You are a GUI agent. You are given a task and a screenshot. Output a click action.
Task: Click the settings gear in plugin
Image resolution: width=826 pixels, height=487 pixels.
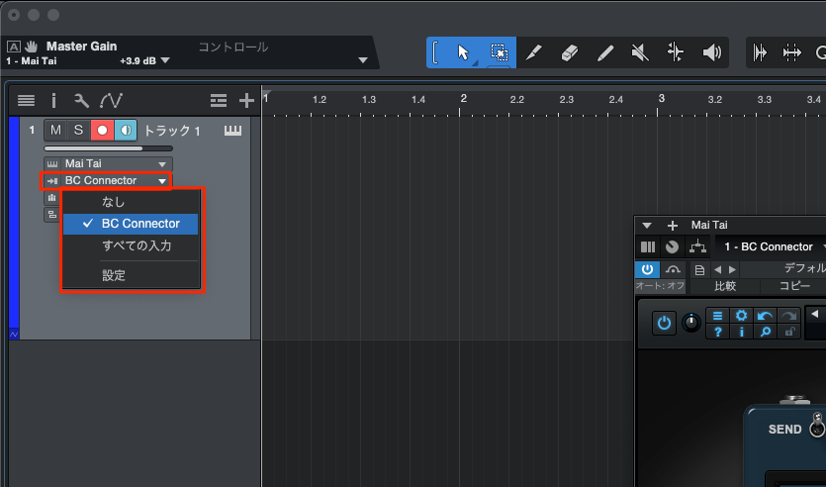(x=741, y=315)
